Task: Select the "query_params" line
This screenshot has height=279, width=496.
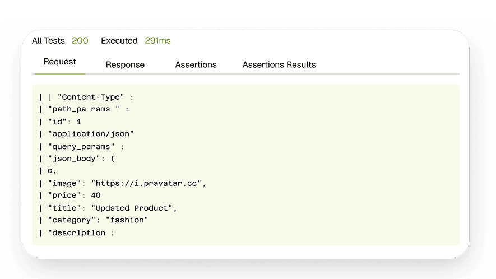Action: click(x=85, y=146)
